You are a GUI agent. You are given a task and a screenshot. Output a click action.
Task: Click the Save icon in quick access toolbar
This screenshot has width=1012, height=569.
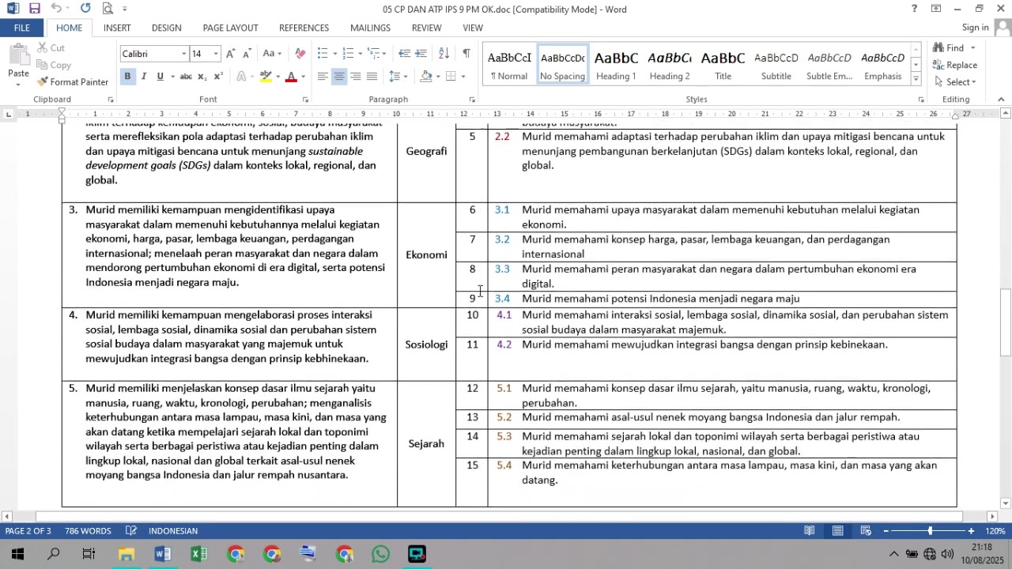point(34,9)
